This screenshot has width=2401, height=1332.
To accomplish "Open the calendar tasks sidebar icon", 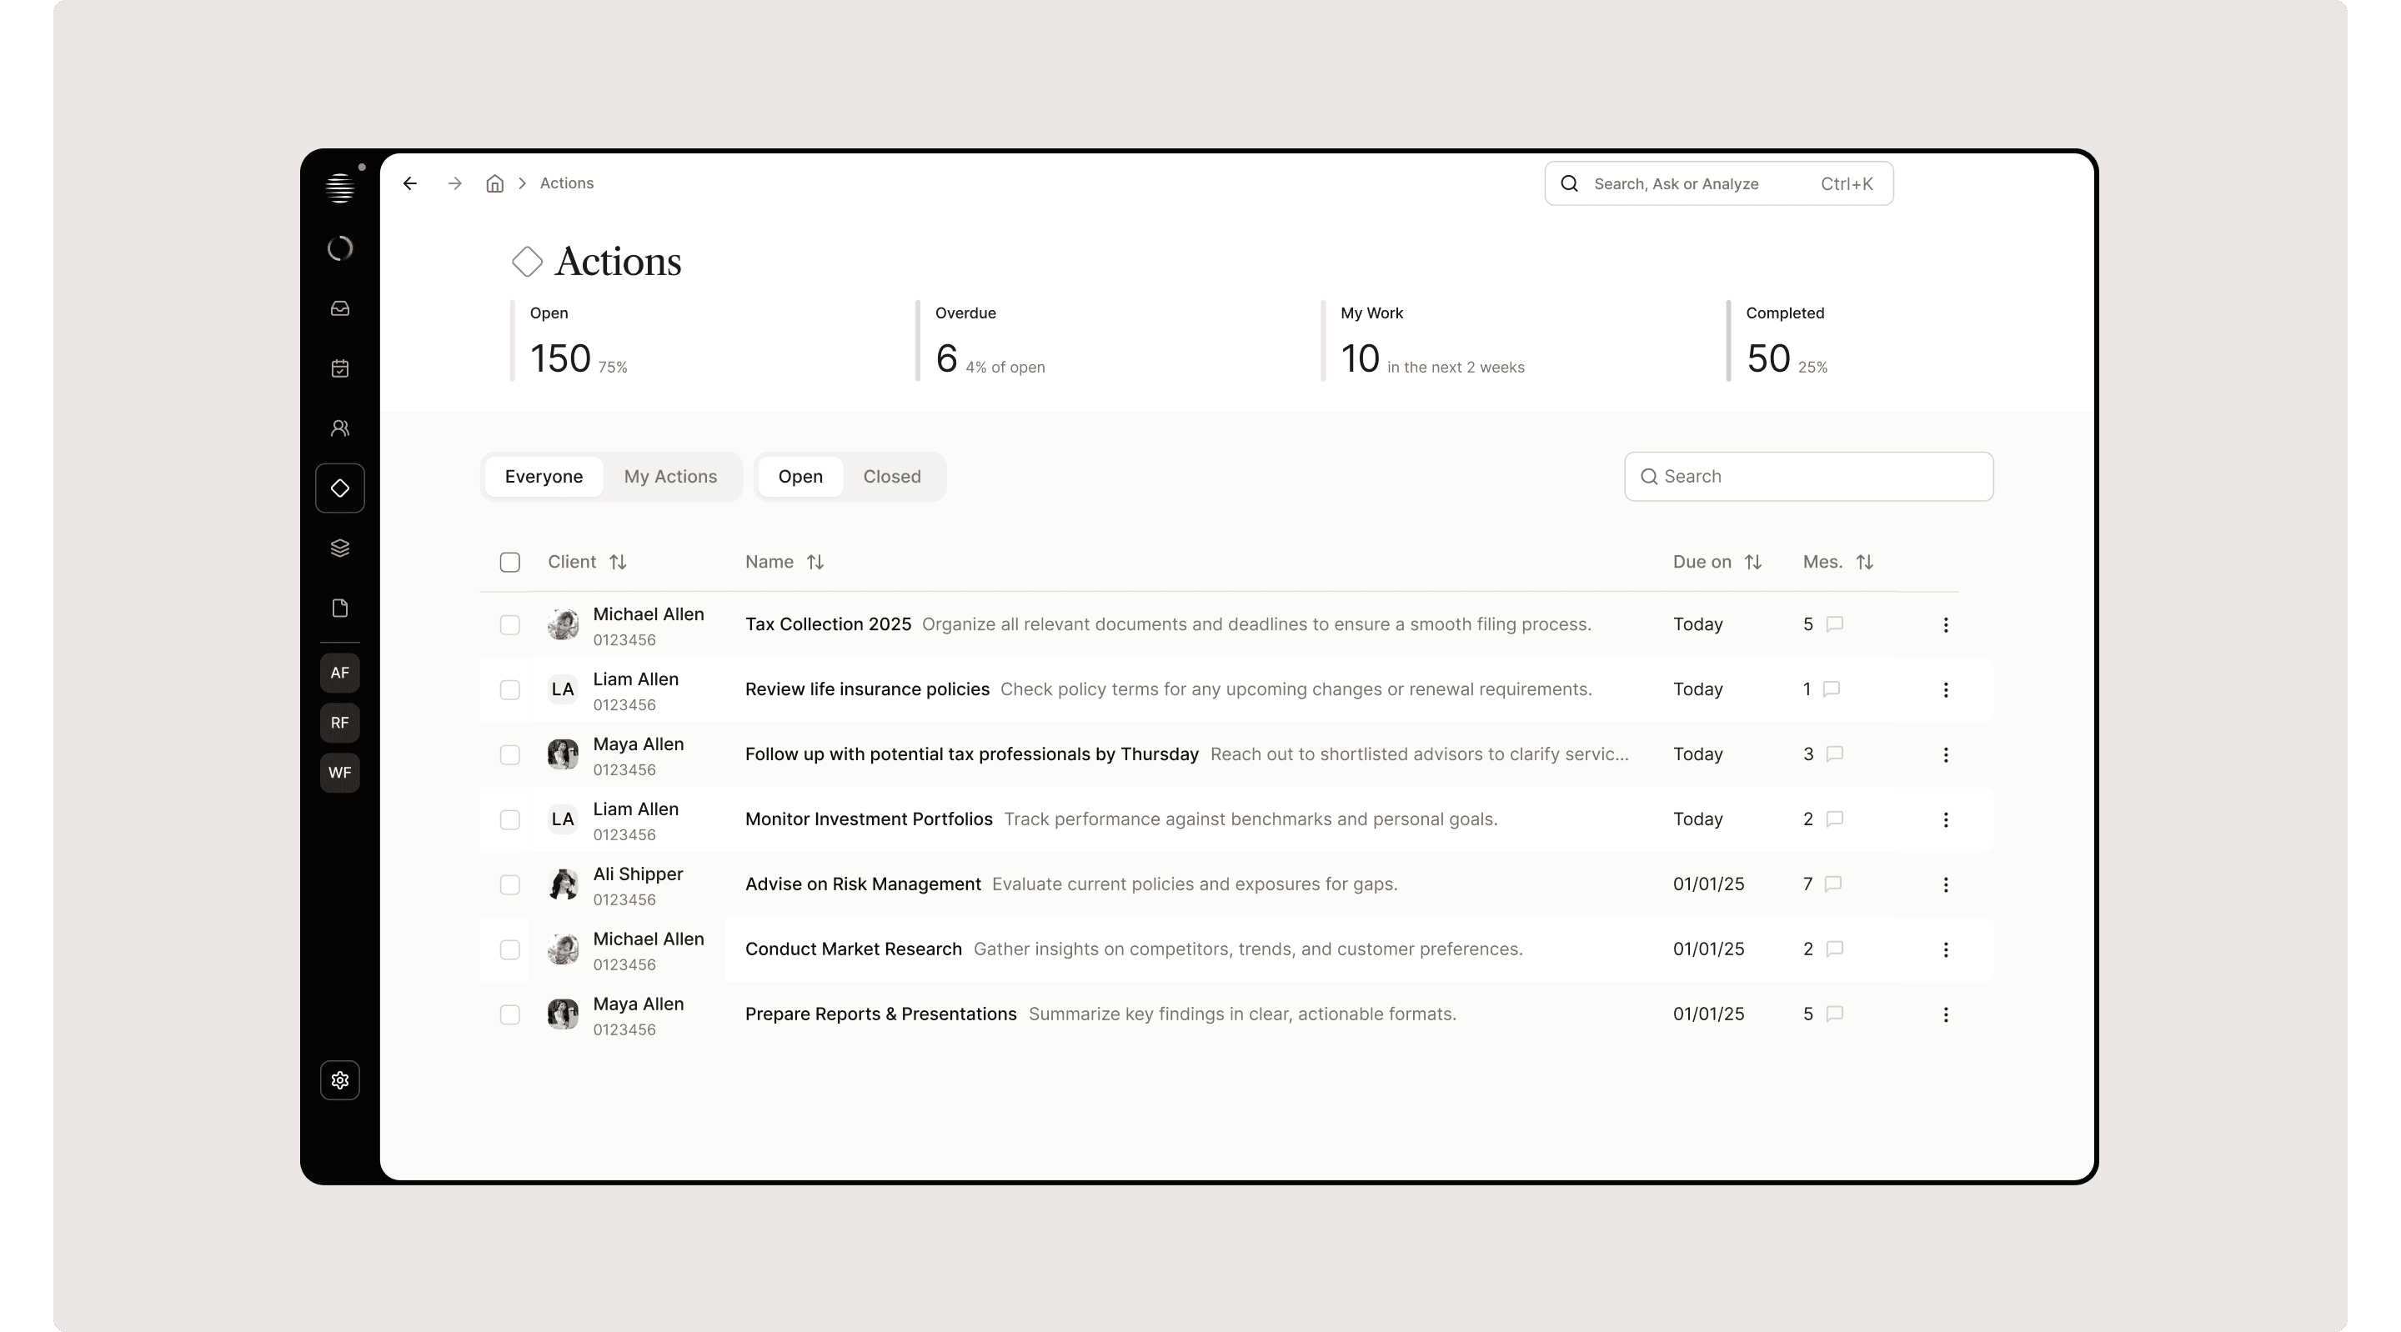I will pyautogui.click(x=340, y=368).
